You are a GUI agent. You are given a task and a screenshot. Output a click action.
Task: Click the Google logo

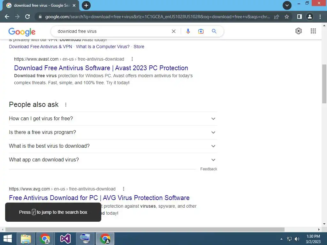pos(22,32)
